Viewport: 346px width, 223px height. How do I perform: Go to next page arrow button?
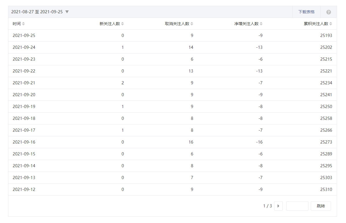(x=278, y=206)
